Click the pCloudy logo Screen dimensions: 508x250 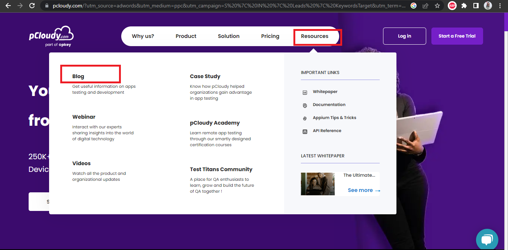pos(51,36)
